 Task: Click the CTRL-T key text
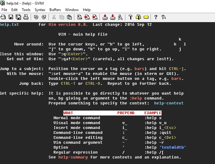click(68, 84)
